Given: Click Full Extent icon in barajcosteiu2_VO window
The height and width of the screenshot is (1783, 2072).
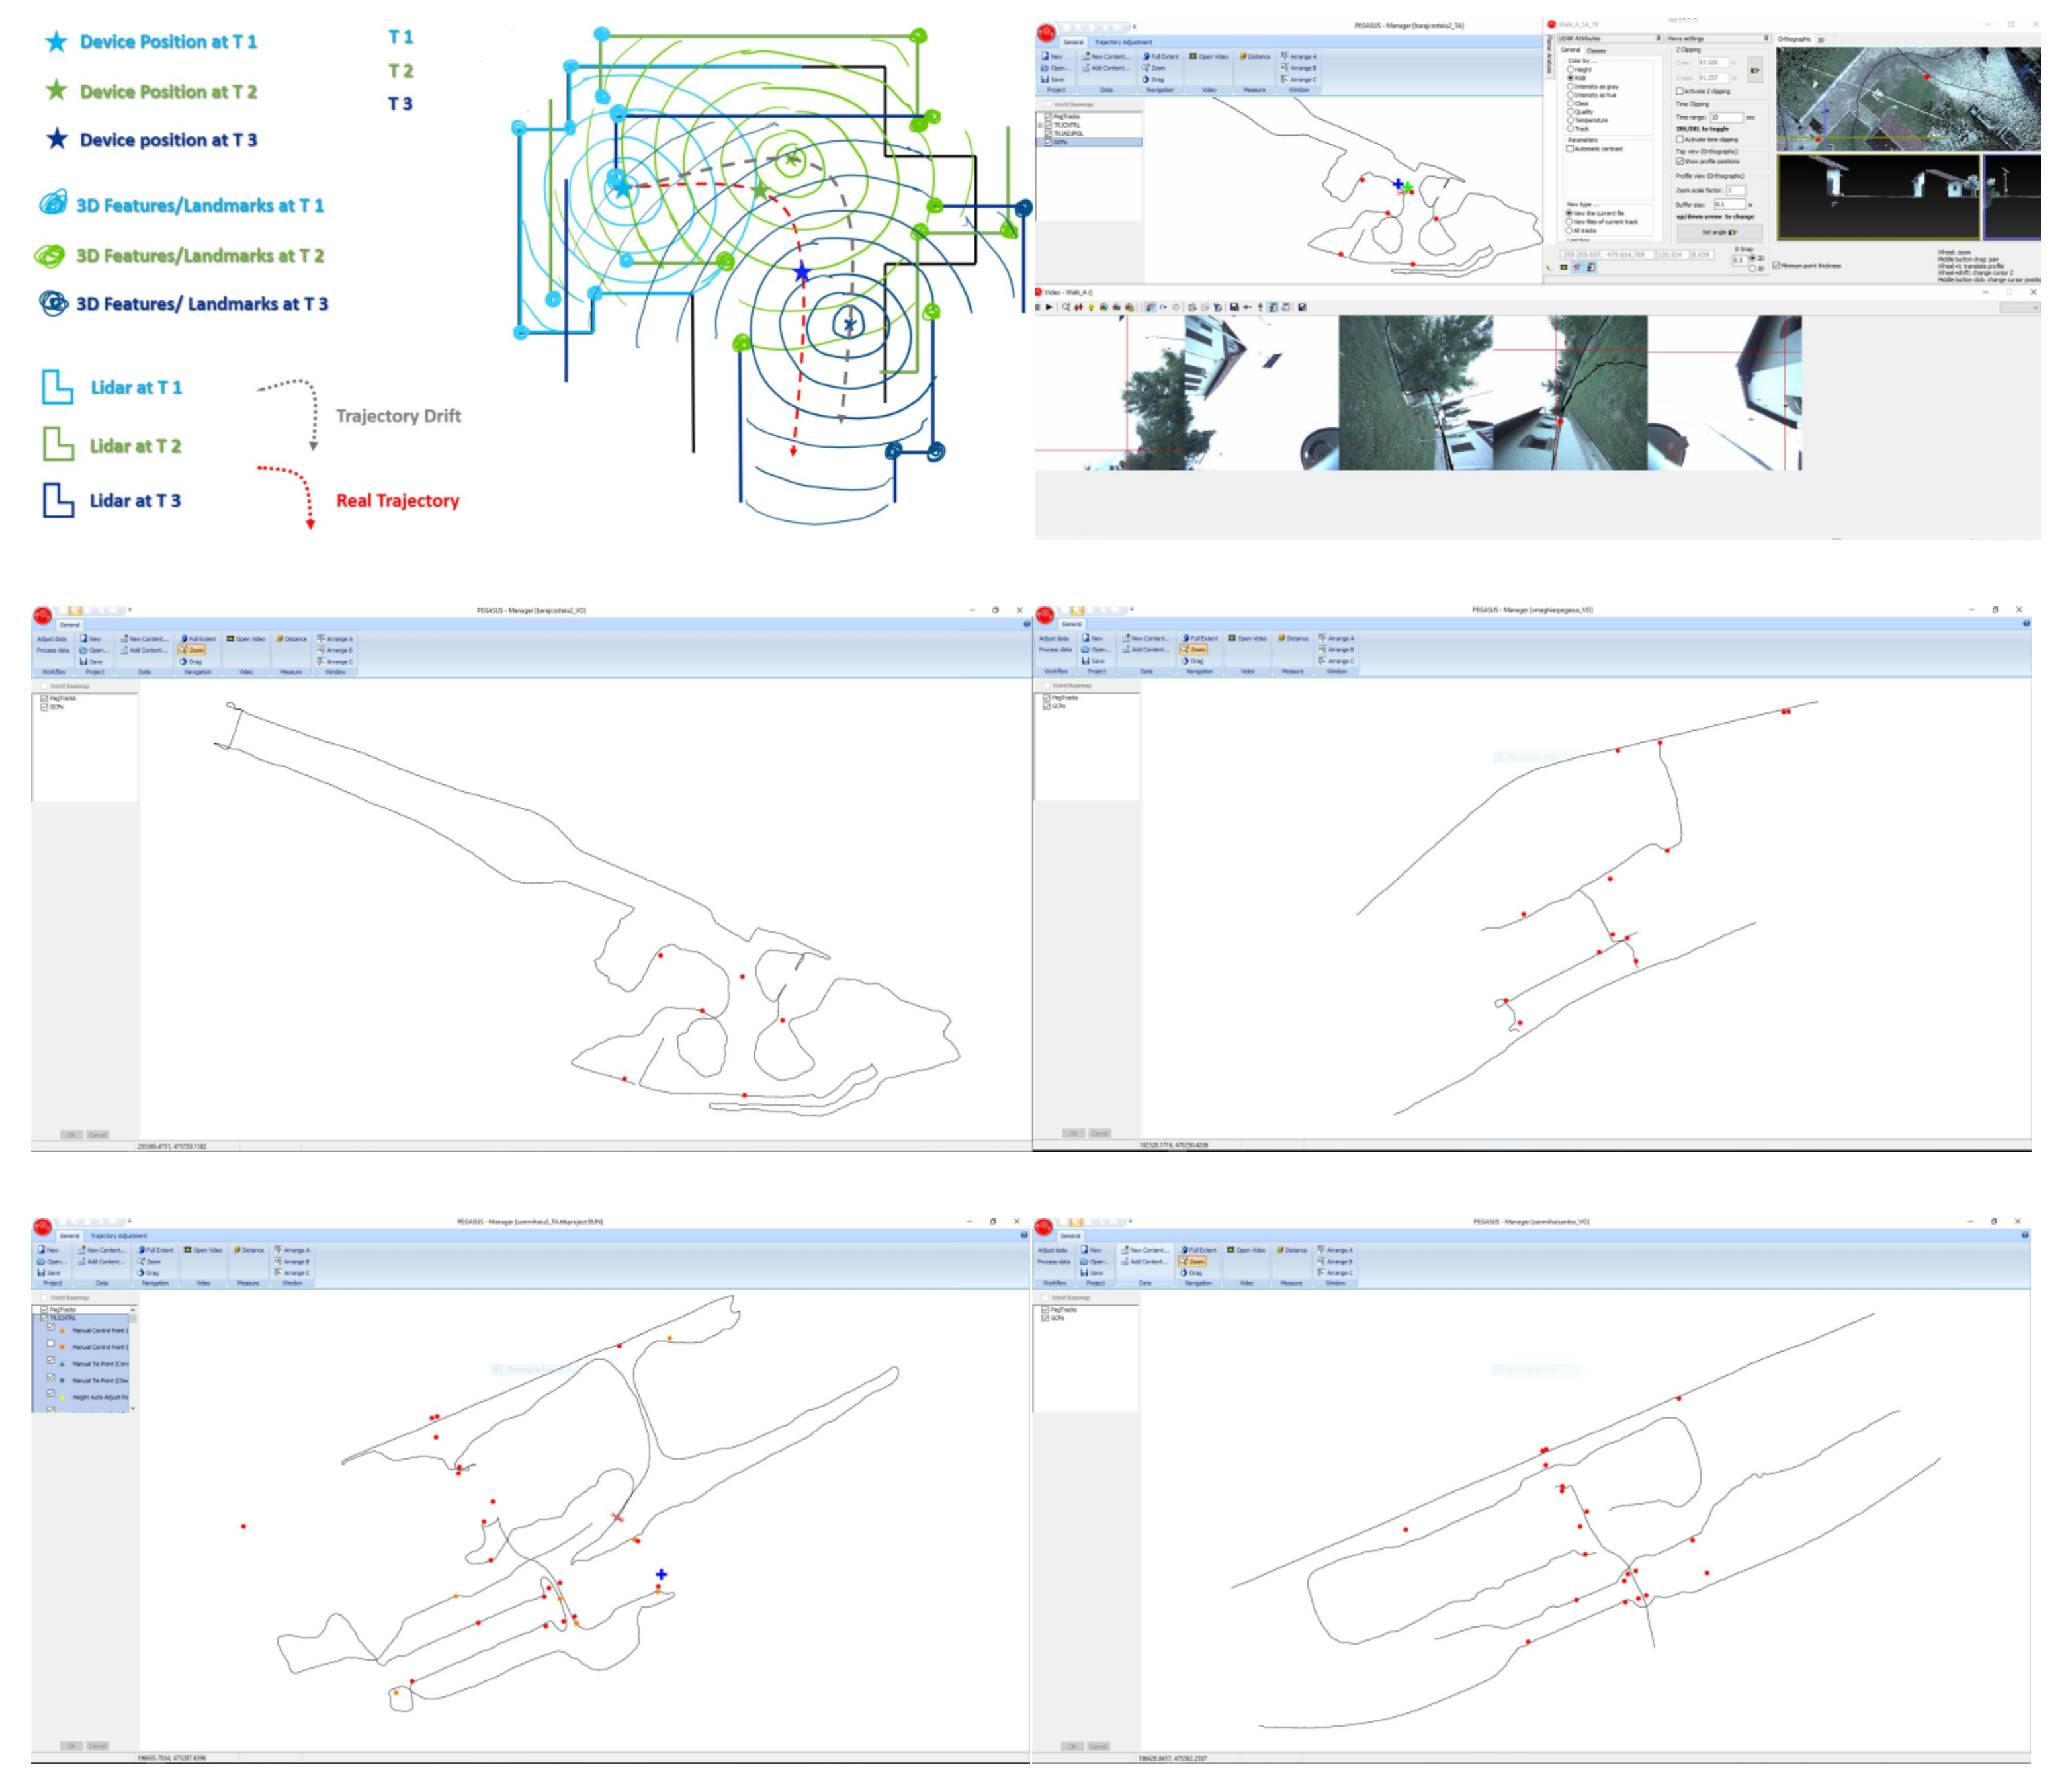Looking at the screenshot, I should (x=198, y=638).
